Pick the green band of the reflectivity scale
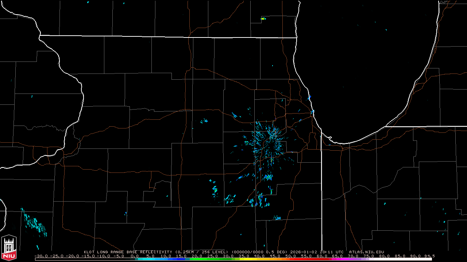This screenshot has height=262, width=467. (211, 259)
